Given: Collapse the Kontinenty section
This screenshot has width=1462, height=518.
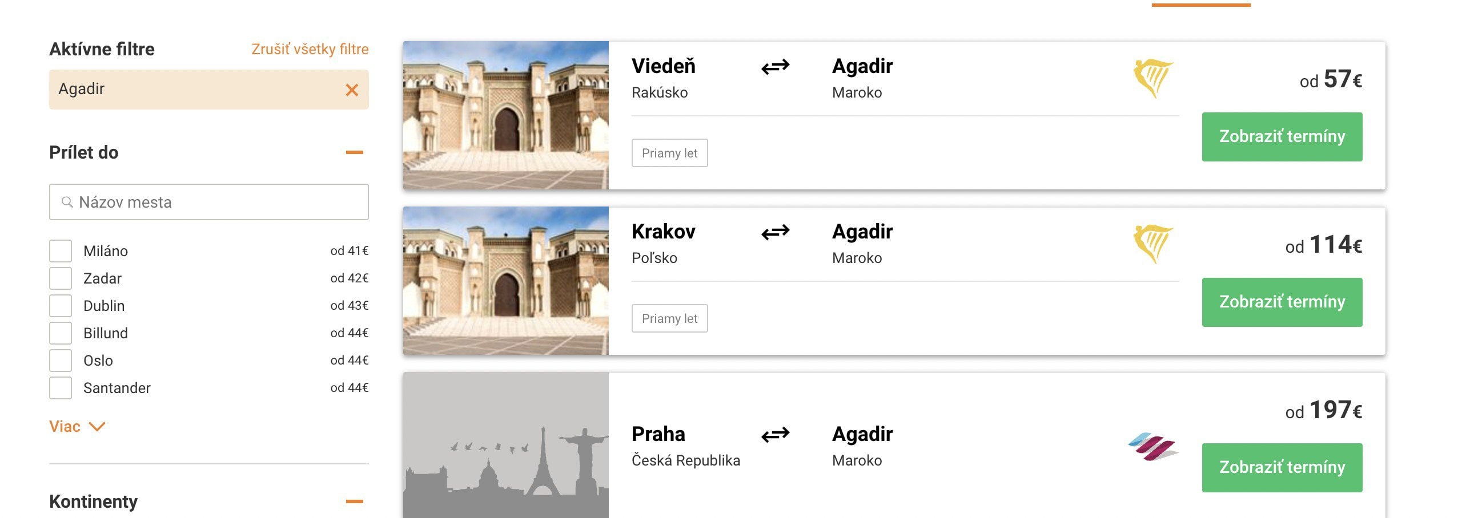Looking at the screenshot, I should [354, 501].
